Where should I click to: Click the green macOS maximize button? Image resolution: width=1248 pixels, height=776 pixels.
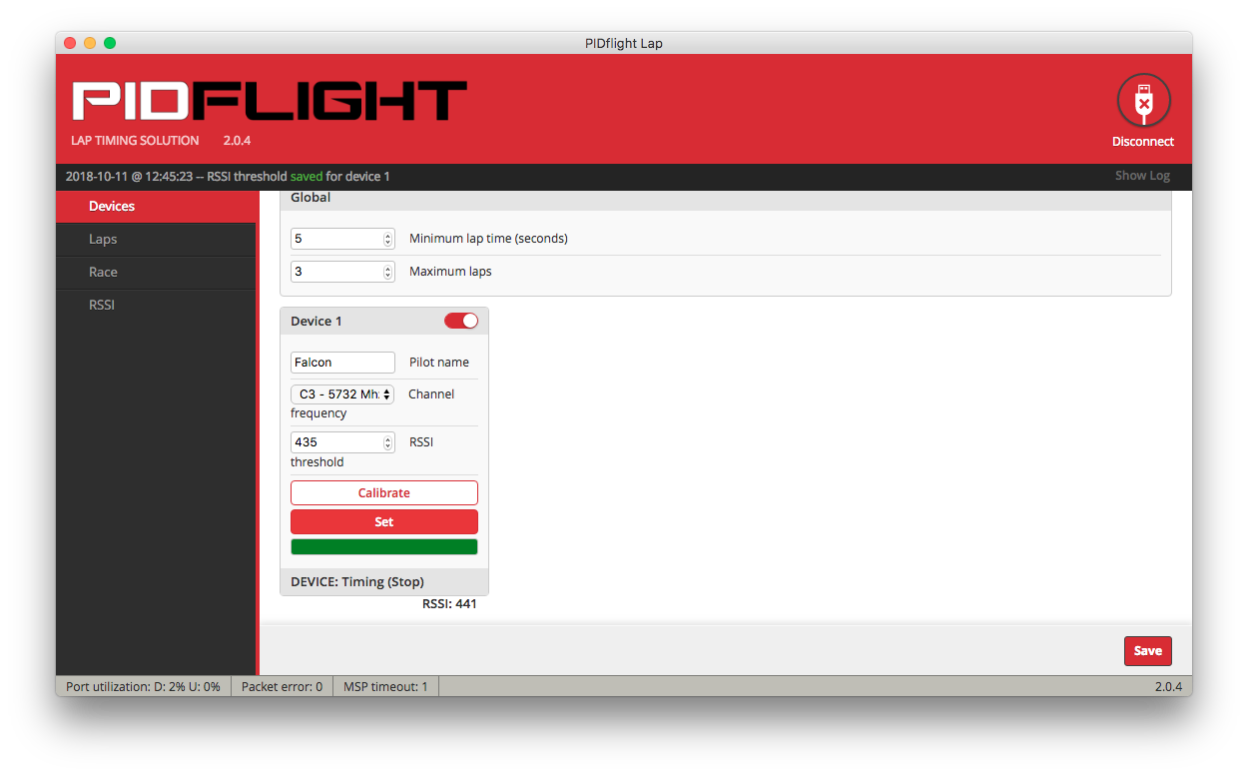[110, 43]
